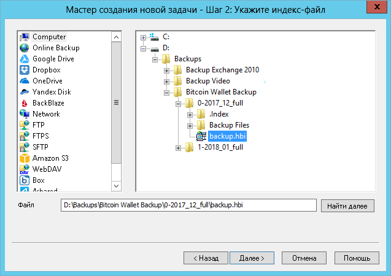
Task: Click the source list scroll down arrow
Action: [116, 186]
